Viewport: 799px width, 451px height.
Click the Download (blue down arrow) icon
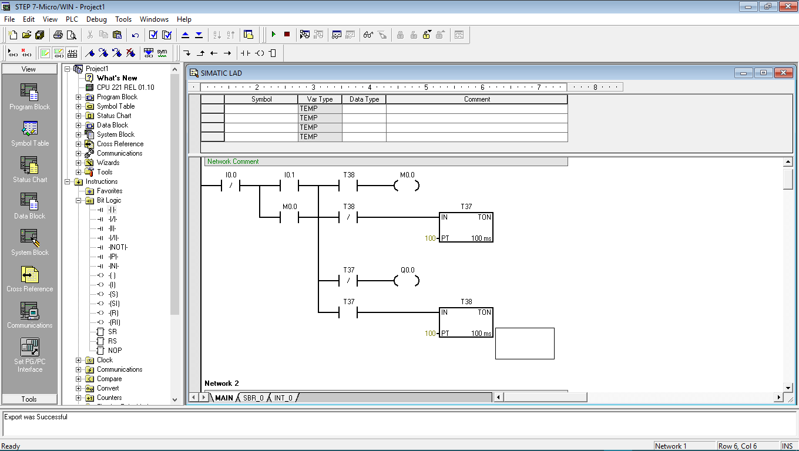coord(199,35)
